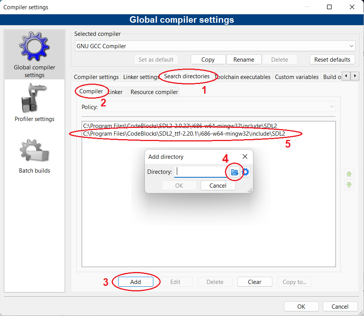
Task: Close the Add directory dialog
Action: pos(245,156)
